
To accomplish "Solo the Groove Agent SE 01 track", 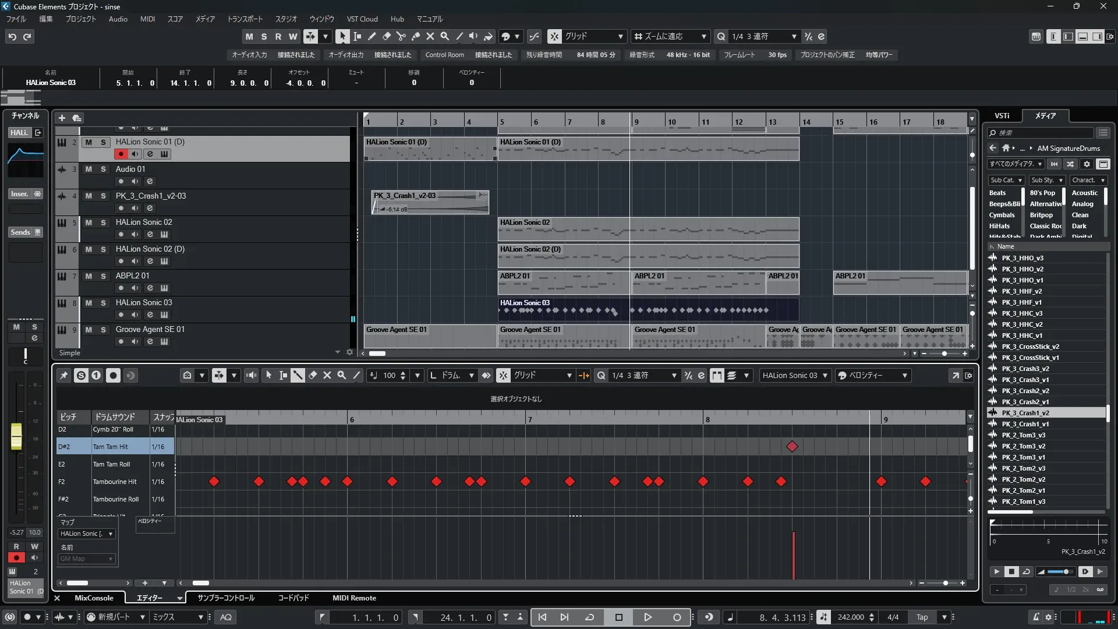I will 103,330.
